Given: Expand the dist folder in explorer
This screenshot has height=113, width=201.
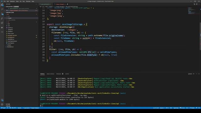Looking at the screenshot, I should click(9, 16).
